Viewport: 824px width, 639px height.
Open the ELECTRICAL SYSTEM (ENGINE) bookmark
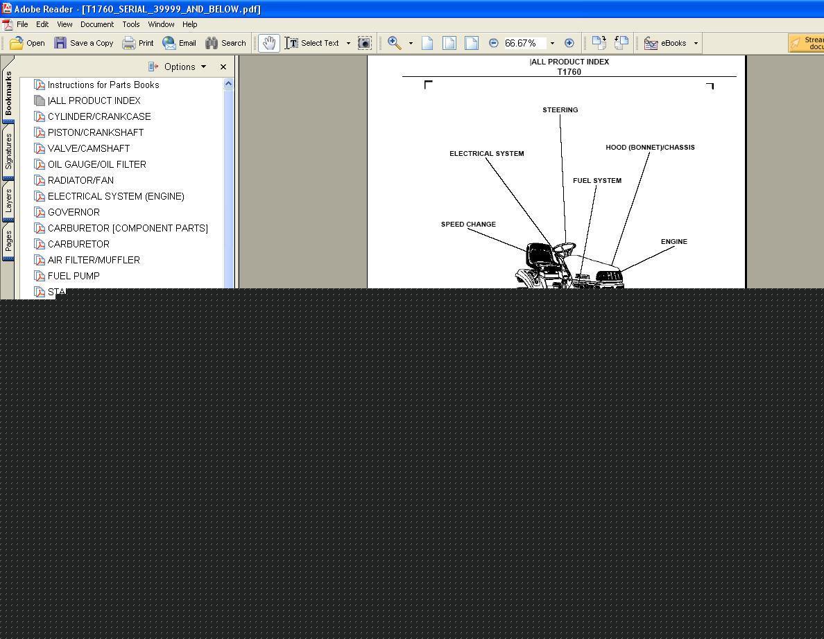pyautogui.click(x=116, y=196)
